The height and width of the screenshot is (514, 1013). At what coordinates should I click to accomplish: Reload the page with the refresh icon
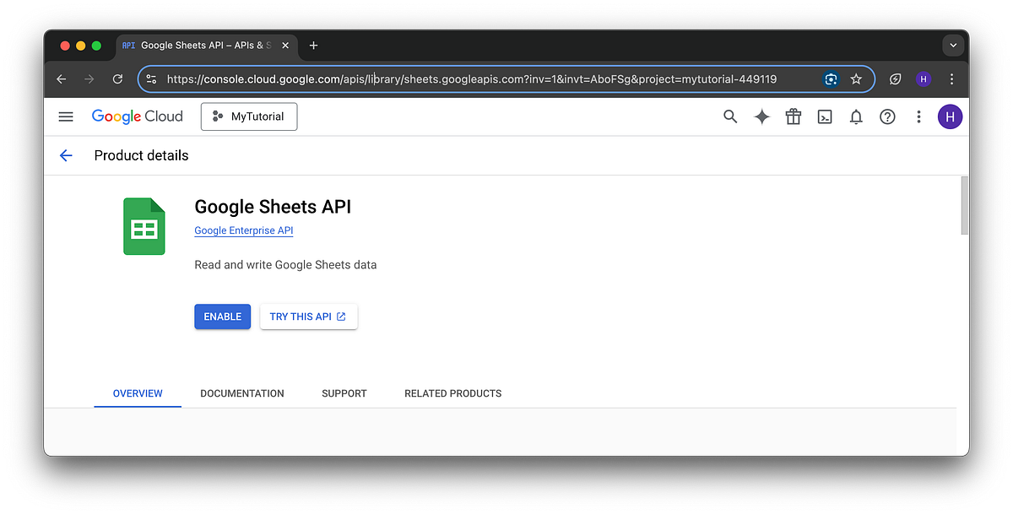click(x=117, y=79)
